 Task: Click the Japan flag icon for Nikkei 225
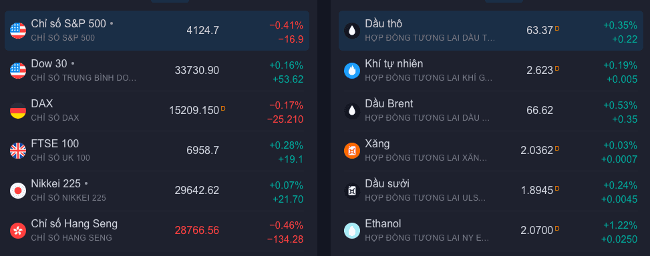pos(18,191)
